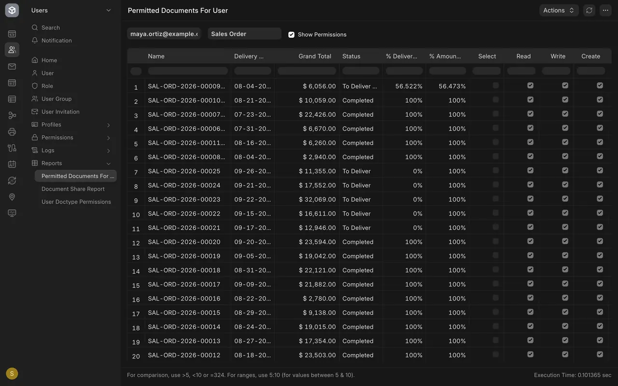Click the Status column header
Image resolution: width=618 pixels, height=386 pixels.
[351, 56]
